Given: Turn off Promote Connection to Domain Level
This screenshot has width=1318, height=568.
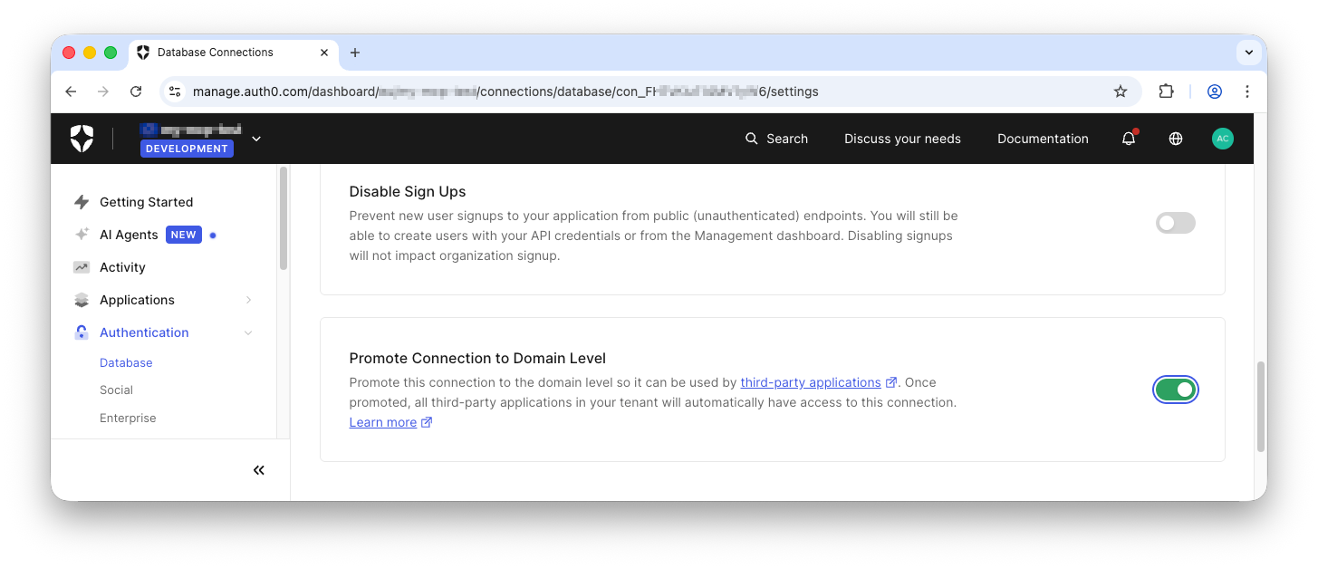Looking at the screenshot, I should (1175, 390).
